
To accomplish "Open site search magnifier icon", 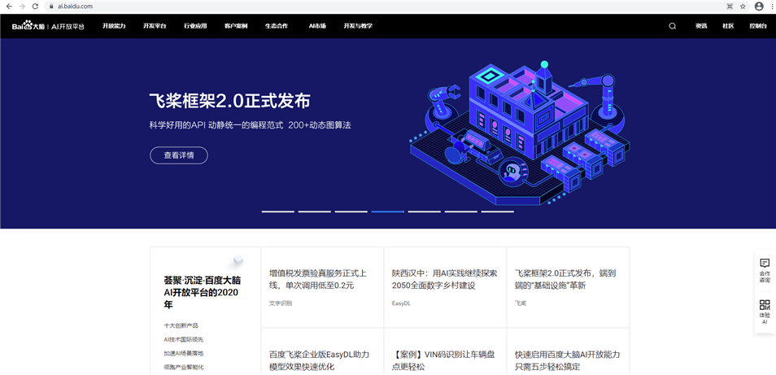I will click(672, 26).
